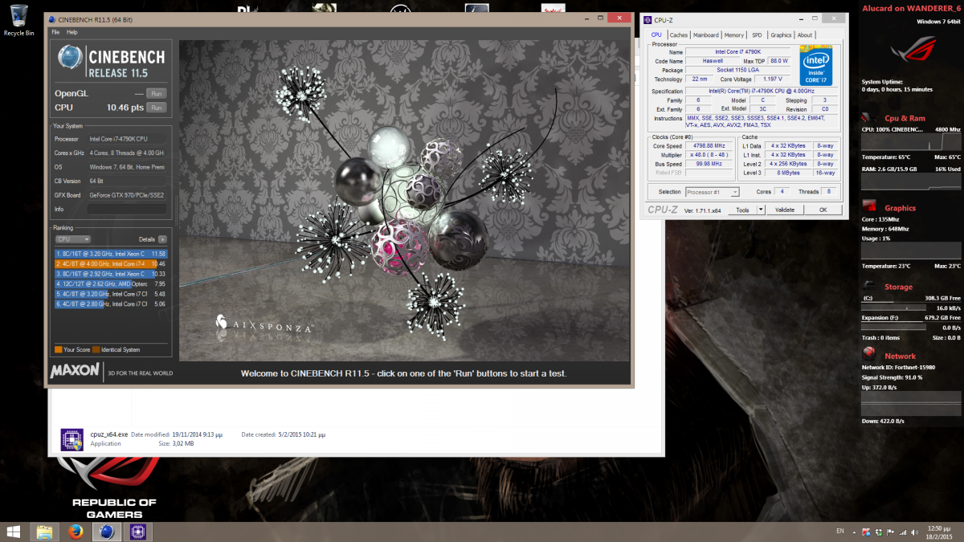The width and height of the screenshot is (964, 542).
Task: Launch Firefox from the taskbar
Action: click(x=75, y=532)
